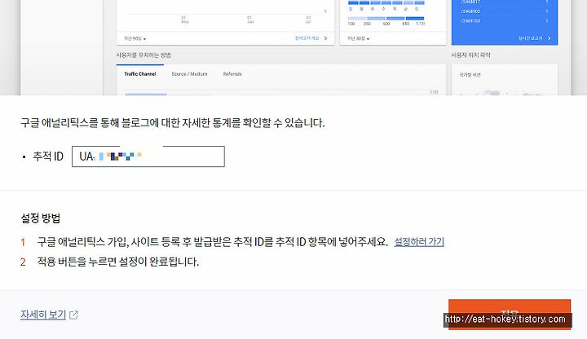Open the 지난 90일 dropdown
The height and width of the screenshot is (339, 587).
tap(135, 38)
